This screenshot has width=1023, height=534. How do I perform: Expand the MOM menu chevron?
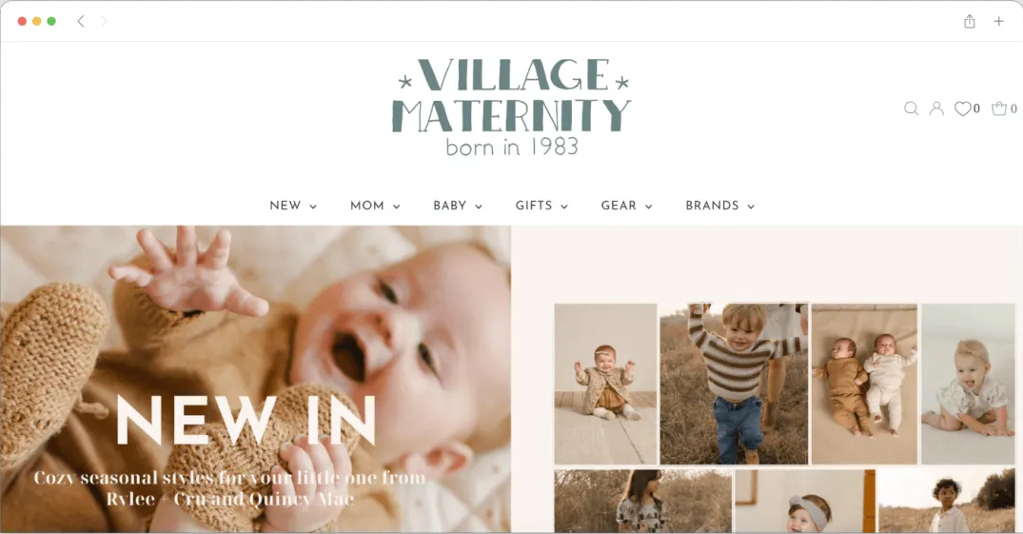click(396, 207)
